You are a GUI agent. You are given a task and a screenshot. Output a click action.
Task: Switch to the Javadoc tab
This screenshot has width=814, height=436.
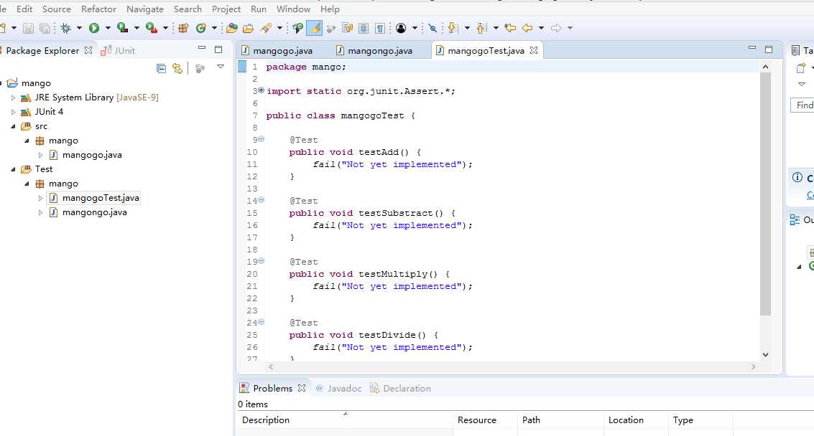[338, 388]
